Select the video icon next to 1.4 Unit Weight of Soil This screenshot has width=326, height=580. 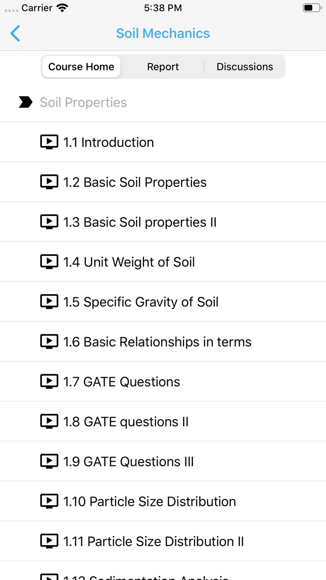click(49, 262)
